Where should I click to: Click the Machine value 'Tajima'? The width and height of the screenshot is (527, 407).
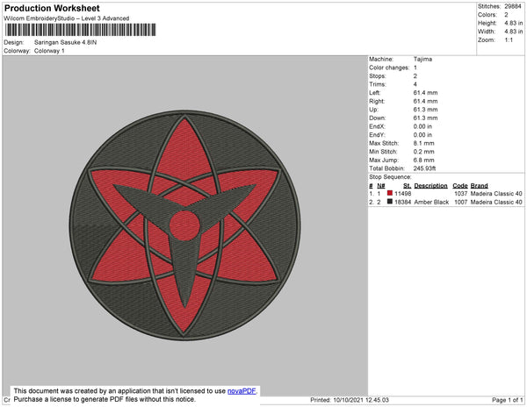click(422, 59)
